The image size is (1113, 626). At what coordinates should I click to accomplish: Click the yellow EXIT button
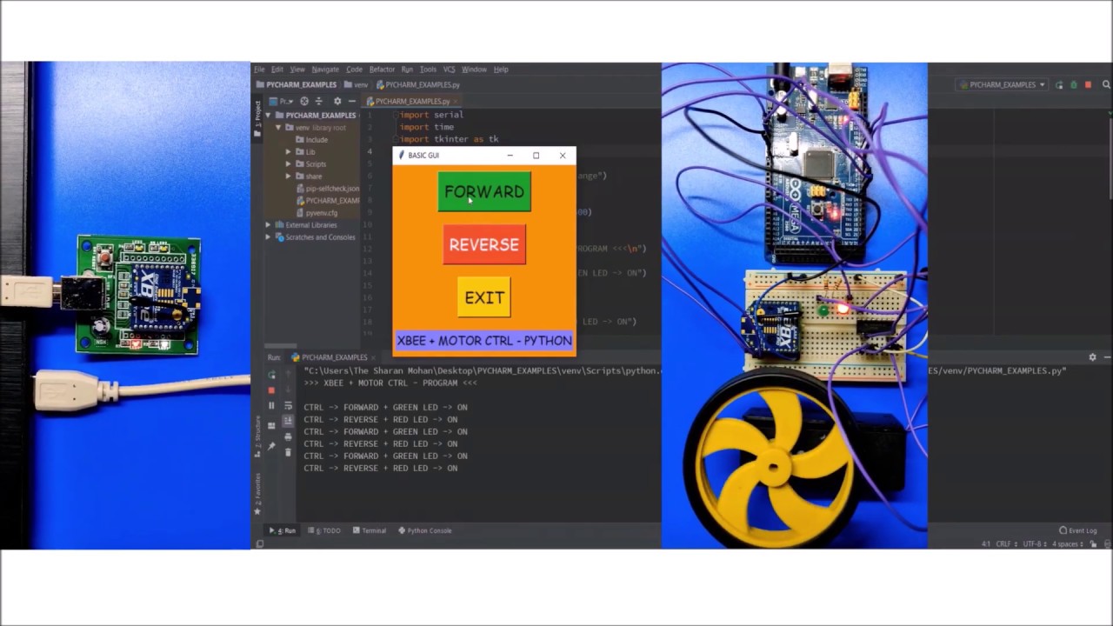pos(484,297)
